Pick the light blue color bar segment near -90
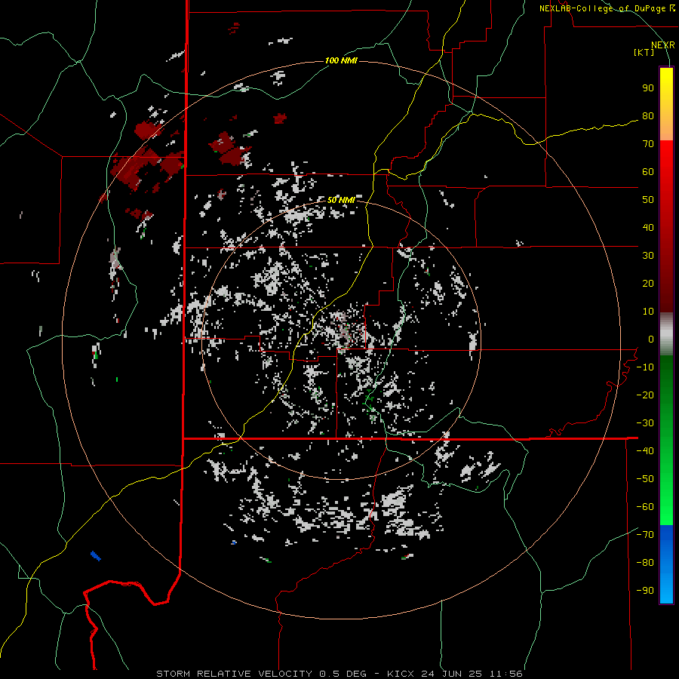 click(666, 589)
